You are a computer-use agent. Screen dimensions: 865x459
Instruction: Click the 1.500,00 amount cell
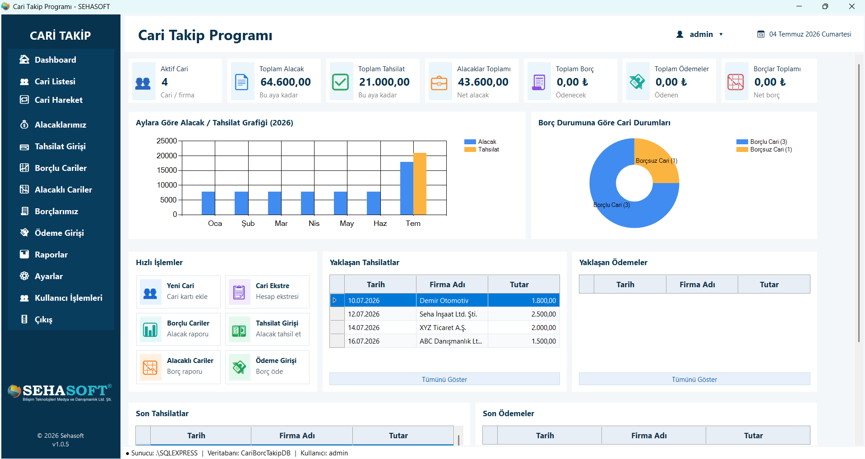click(x=524, y=341)
